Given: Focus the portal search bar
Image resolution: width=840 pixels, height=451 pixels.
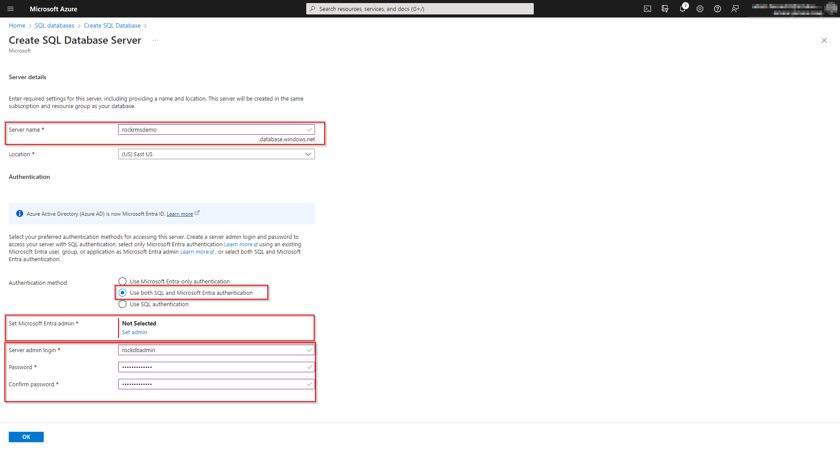Looking at the screenshot, I should (420, 9).
